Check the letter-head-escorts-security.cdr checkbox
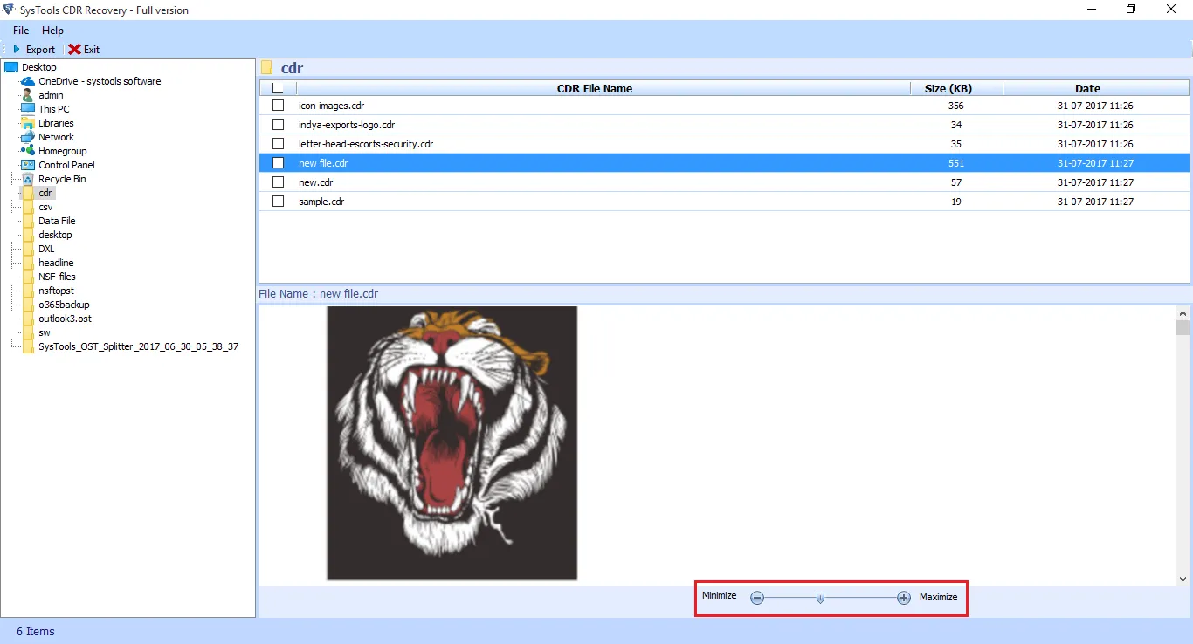 click(x=278, y=144)
